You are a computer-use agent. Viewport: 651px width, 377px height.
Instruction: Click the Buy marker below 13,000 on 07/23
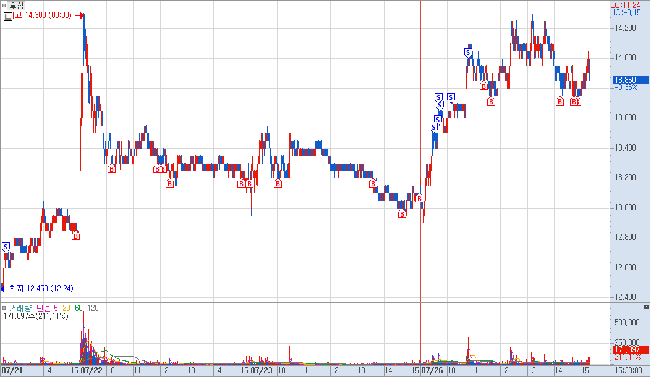coord(402,213)
